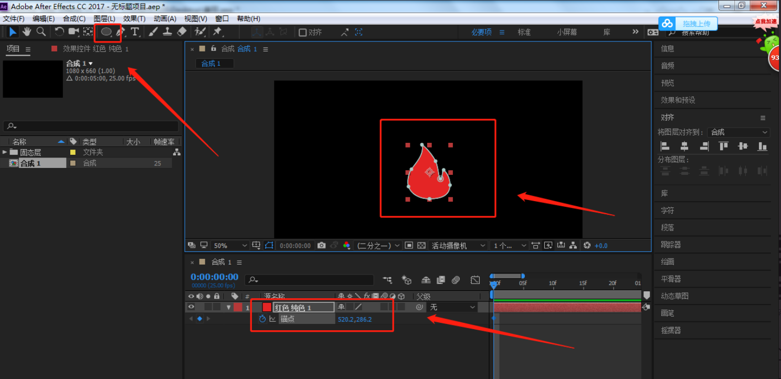
Task: Click the timeline view icon in viewer
Action: pyautogui.click(x=561, y=245)
